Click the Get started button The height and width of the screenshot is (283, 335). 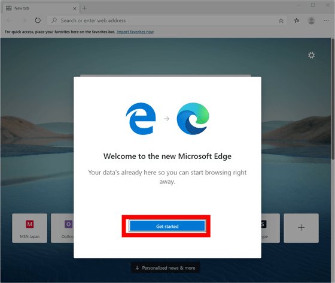167,226
